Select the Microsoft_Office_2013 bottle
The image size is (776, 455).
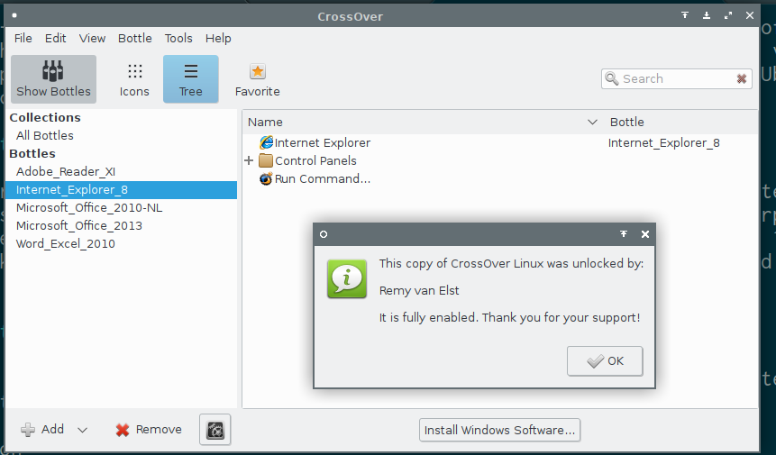79,226
